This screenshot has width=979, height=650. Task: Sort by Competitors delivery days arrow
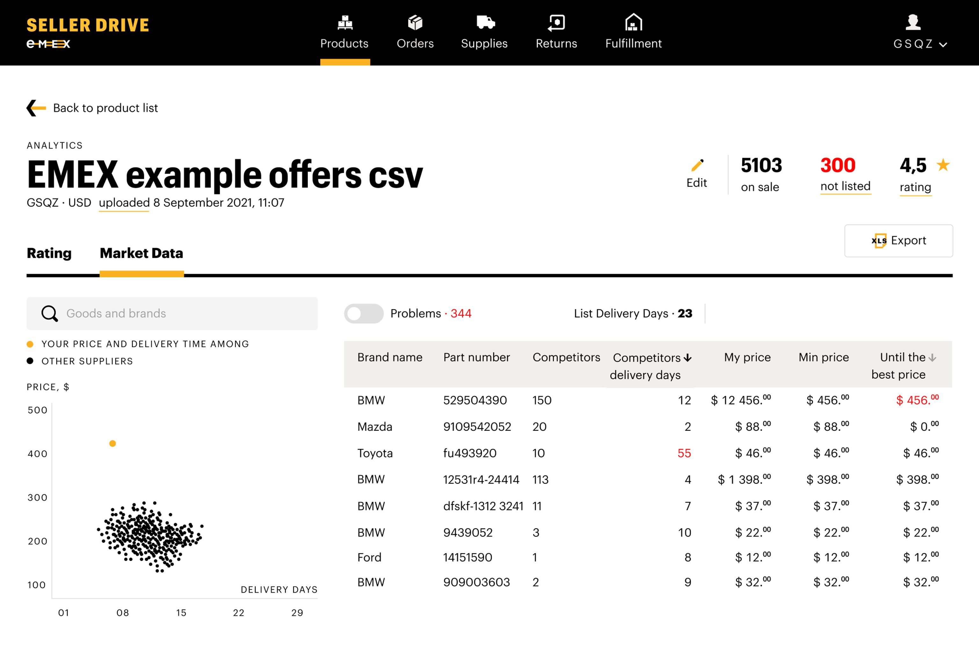688,358
